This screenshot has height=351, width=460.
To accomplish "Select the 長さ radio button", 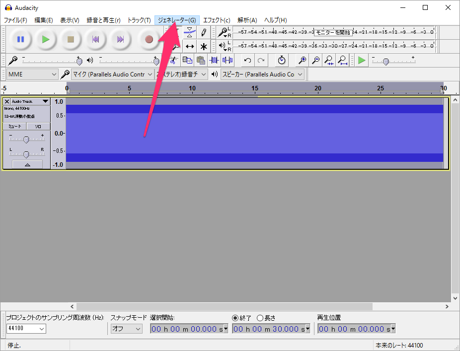I will [x=260, y=318].
